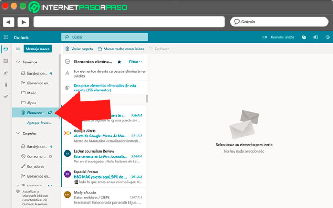Select the Borradores folder
Image resolution: width=333 pixels, height=208 pixels.
(x=35, y=166)
